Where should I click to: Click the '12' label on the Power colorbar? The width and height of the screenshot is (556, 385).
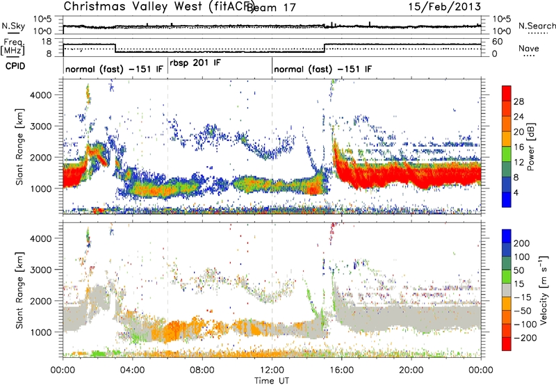click(x=518, y=163)
